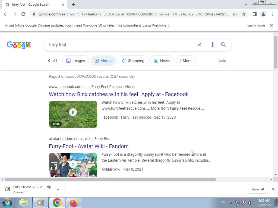Click the Google holiday logo

[19, 45]
